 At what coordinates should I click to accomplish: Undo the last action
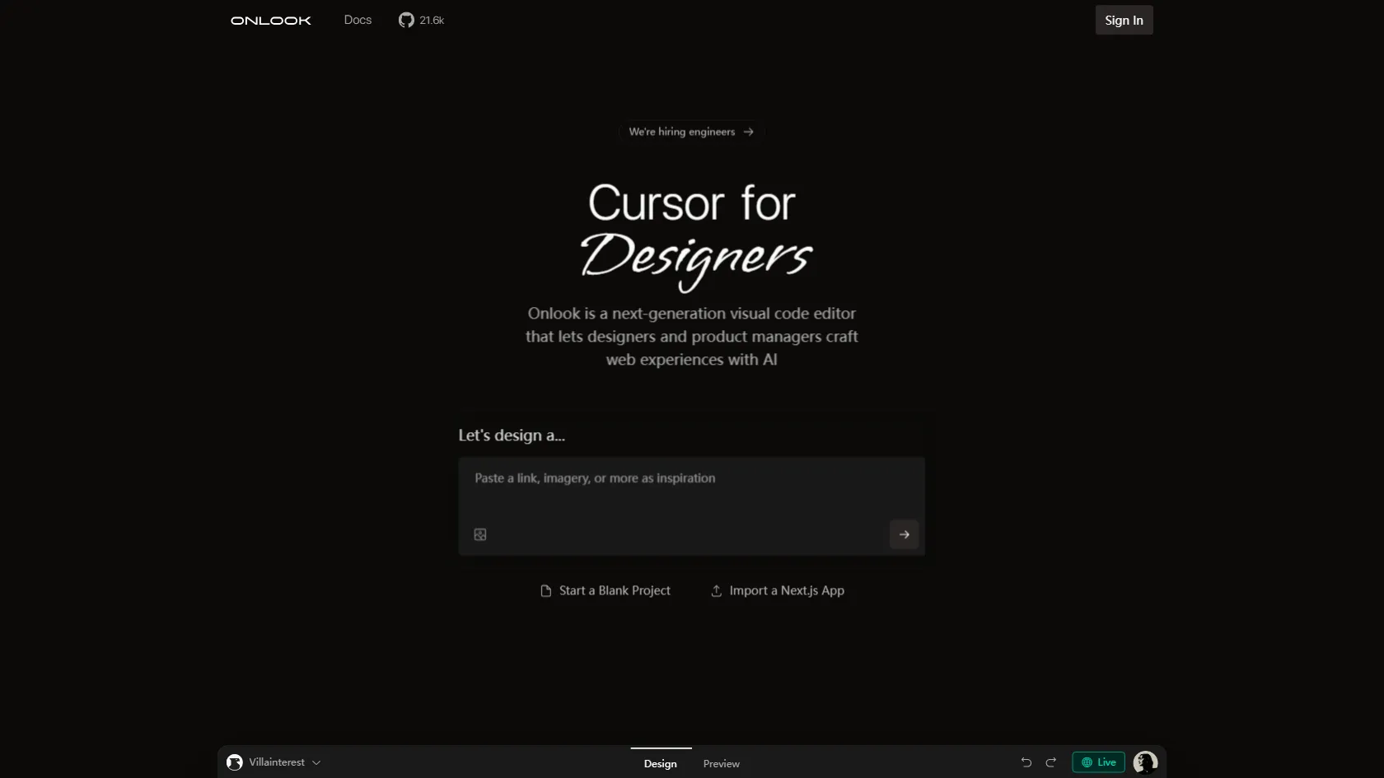pyautogui.click(x=1026, y=762)
